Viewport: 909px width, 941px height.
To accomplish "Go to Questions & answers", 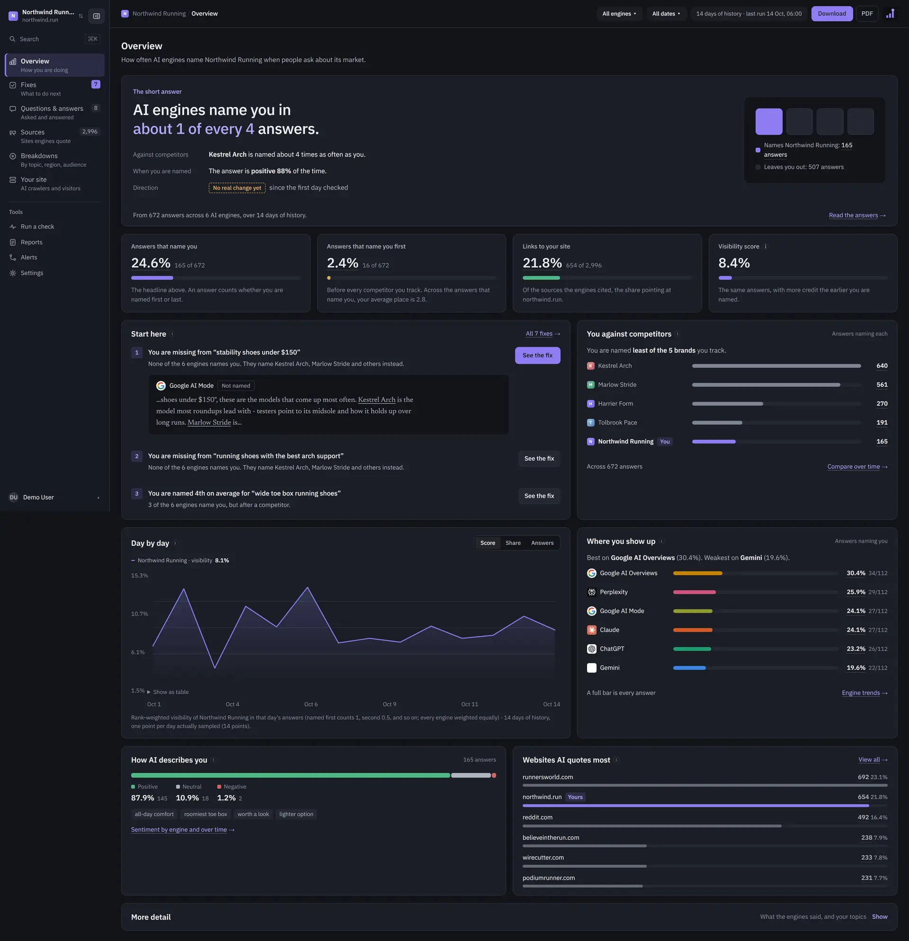I will 54,112.
